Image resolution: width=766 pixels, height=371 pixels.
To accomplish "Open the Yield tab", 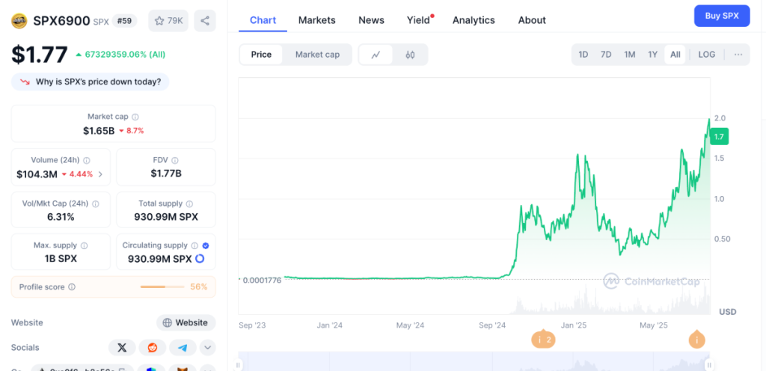I will tap(419, 20).
